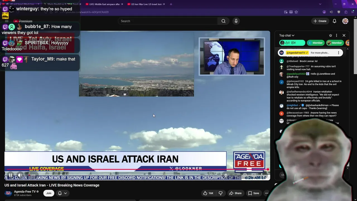Click @nightbot moderator username
The width and height of the screenshot is (357, 201).
tap(292, 105)
